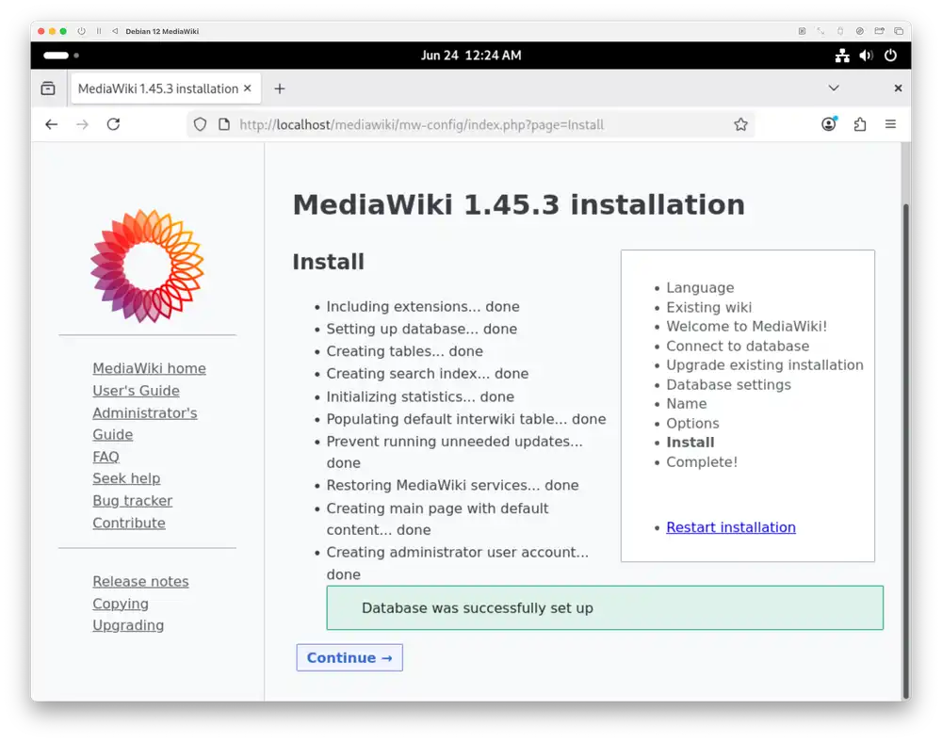Image resolution: width=942 pixels, height=742 pixels.
Task: Go forward with the arrow button
Action: tap(82, 124)
